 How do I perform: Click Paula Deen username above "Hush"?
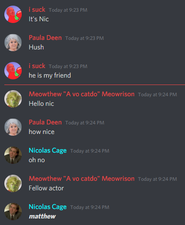[45, 38]
